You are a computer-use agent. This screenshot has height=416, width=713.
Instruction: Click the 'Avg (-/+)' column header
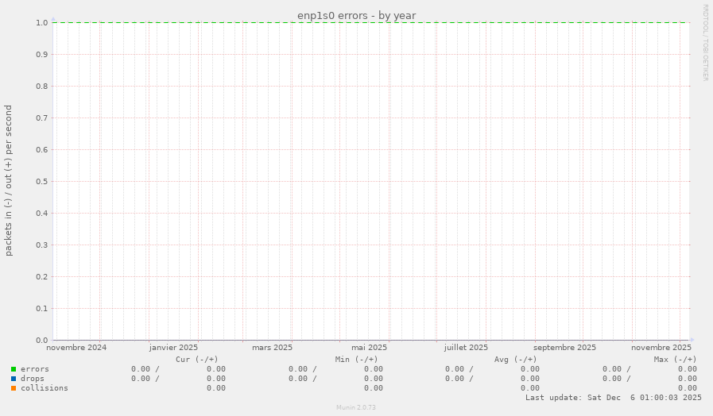(515, 360)
